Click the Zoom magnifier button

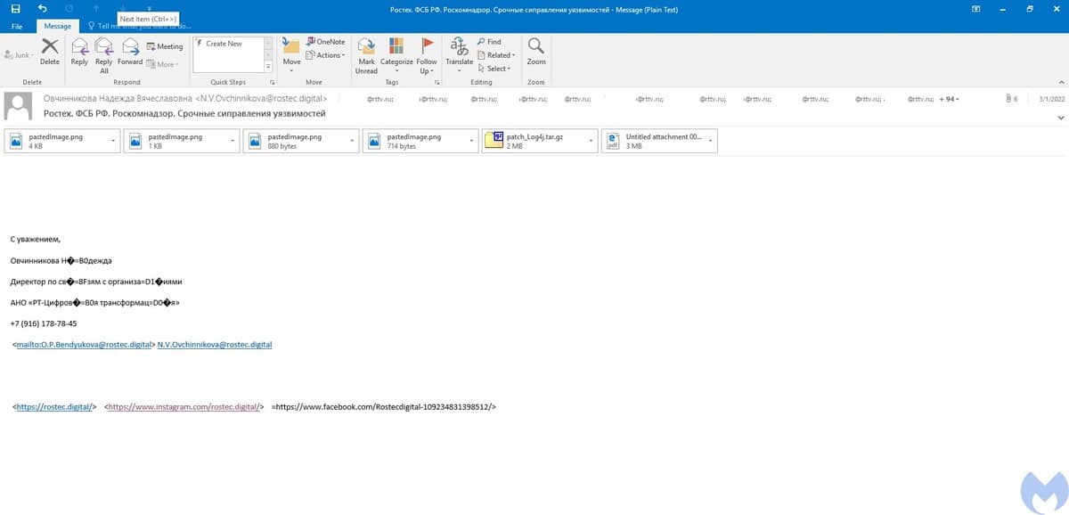point(536,53)
